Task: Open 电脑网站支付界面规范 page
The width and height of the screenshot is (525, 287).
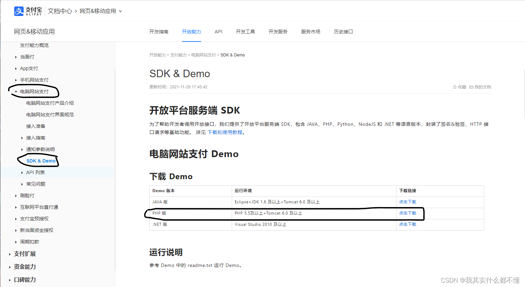Action: pyautogui.click(x=50, y=115)
